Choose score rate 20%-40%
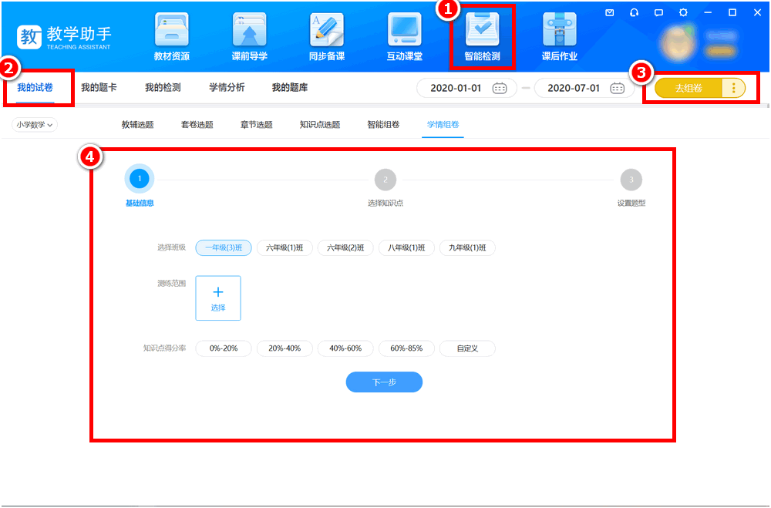 [x=284, y=348]
